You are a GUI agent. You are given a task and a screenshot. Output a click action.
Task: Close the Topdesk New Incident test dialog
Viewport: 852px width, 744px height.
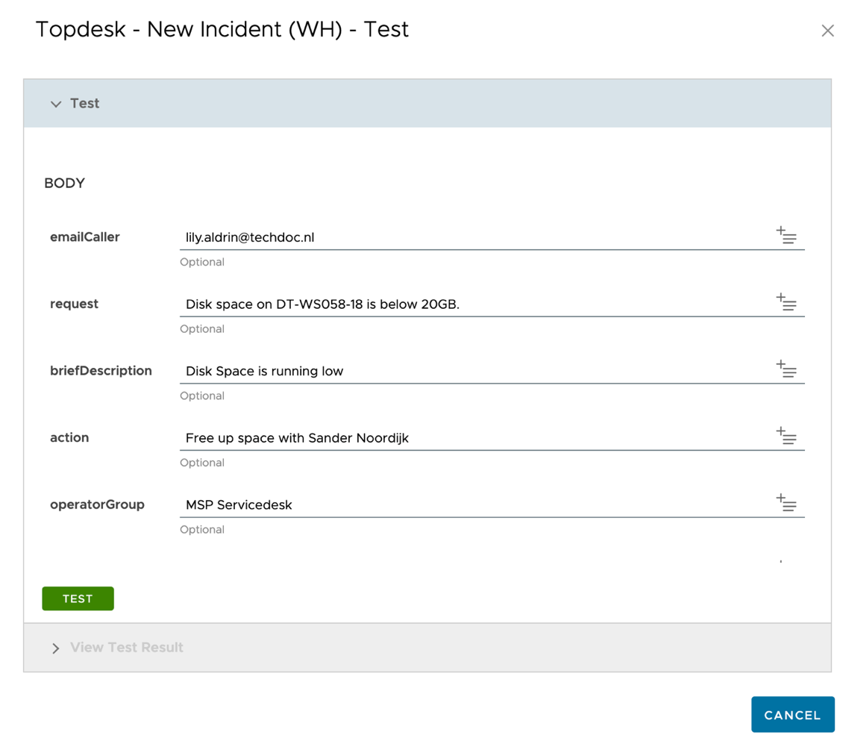click(827, 30)
